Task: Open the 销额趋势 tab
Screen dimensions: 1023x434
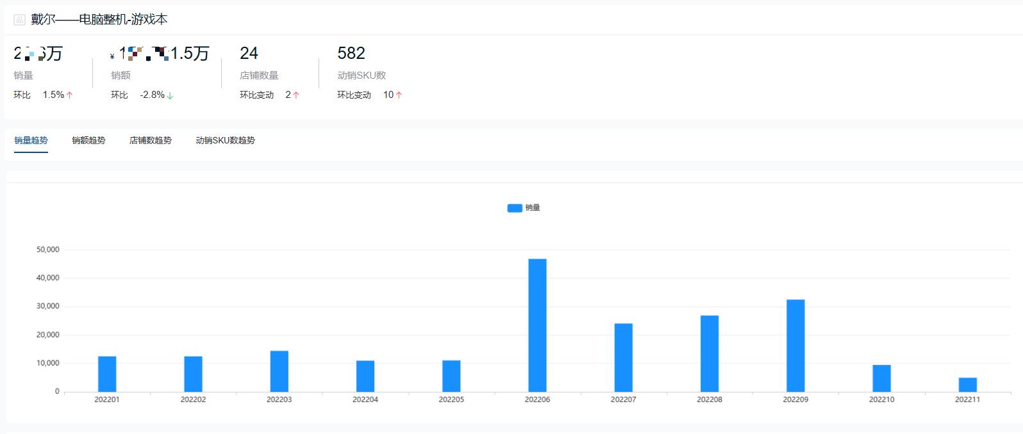Action: [88, 140]
